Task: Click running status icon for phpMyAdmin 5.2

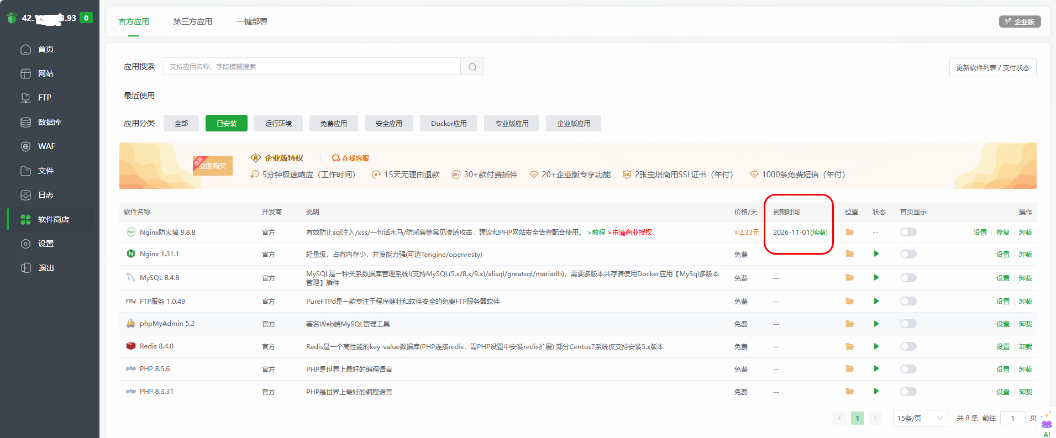Action: click(876, 324)
